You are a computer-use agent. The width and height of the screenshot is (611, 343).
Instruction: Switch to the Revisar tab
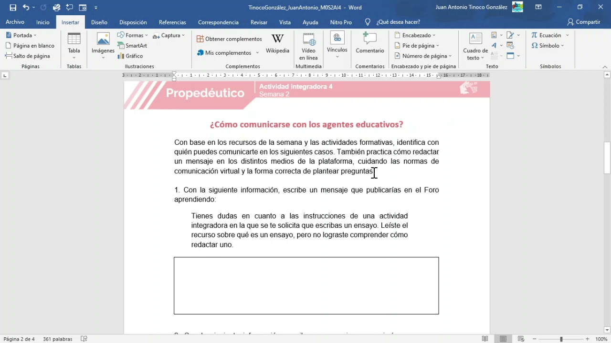tap(259, 22)
